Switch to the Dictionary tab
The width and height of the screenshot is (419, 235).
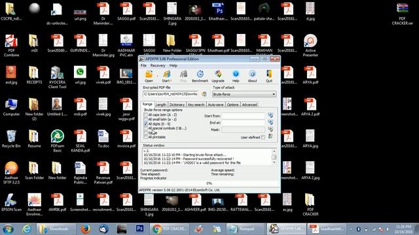click(177, 104)
